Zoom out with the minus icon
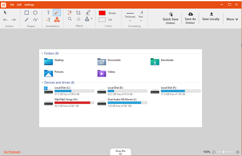 coord(214,152)
